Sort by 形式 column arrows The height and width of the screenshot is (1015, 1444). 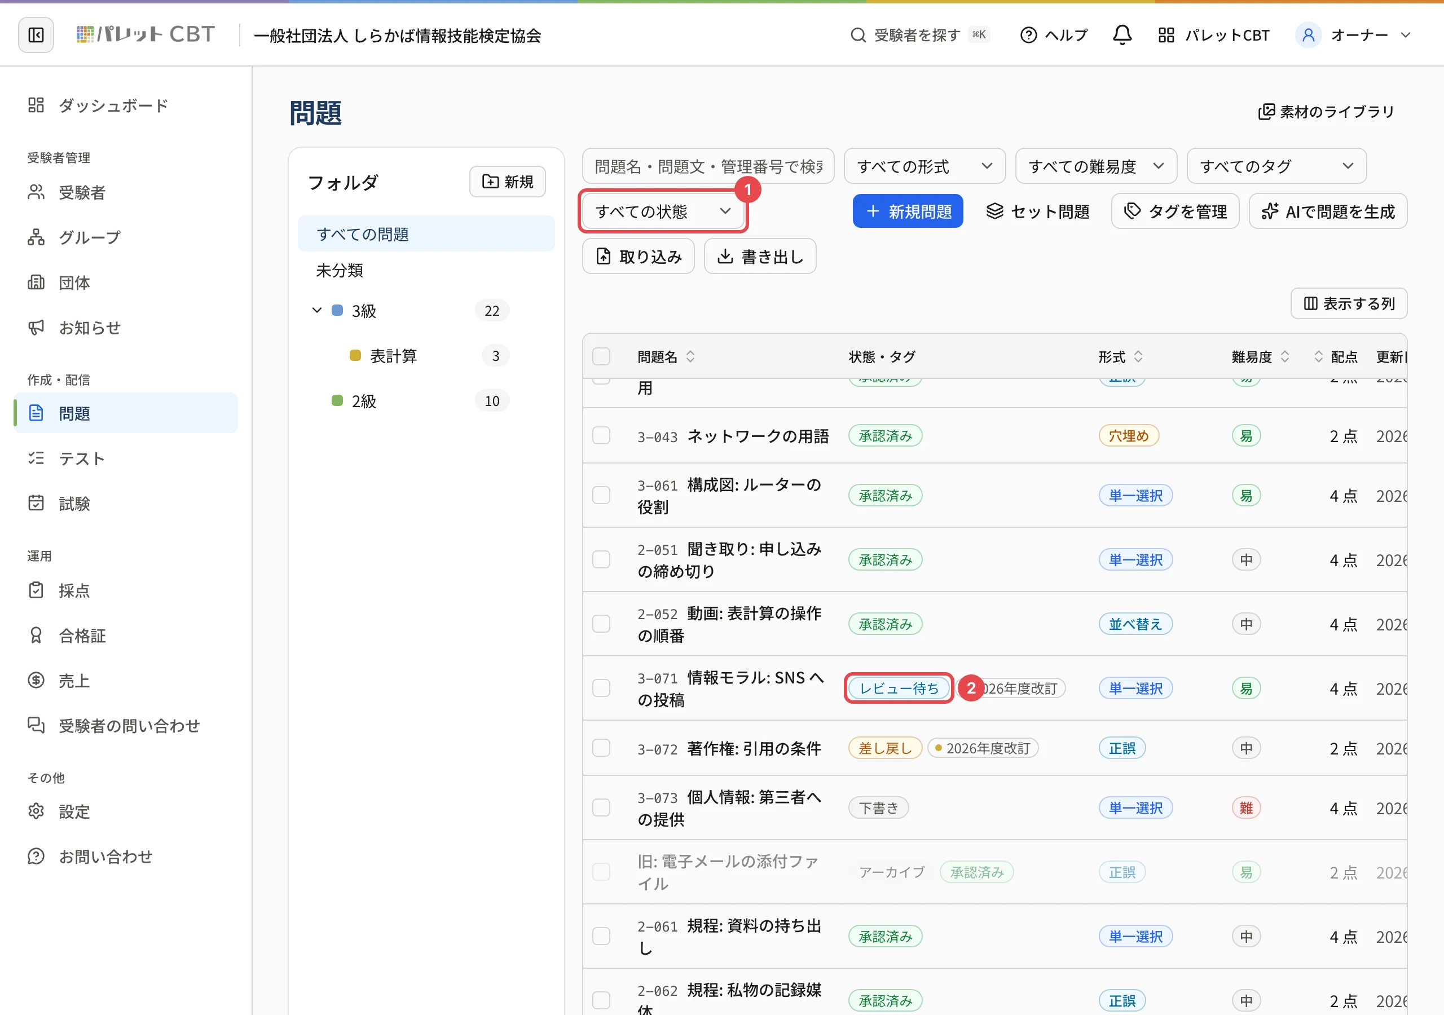(x=1138, y=356)
